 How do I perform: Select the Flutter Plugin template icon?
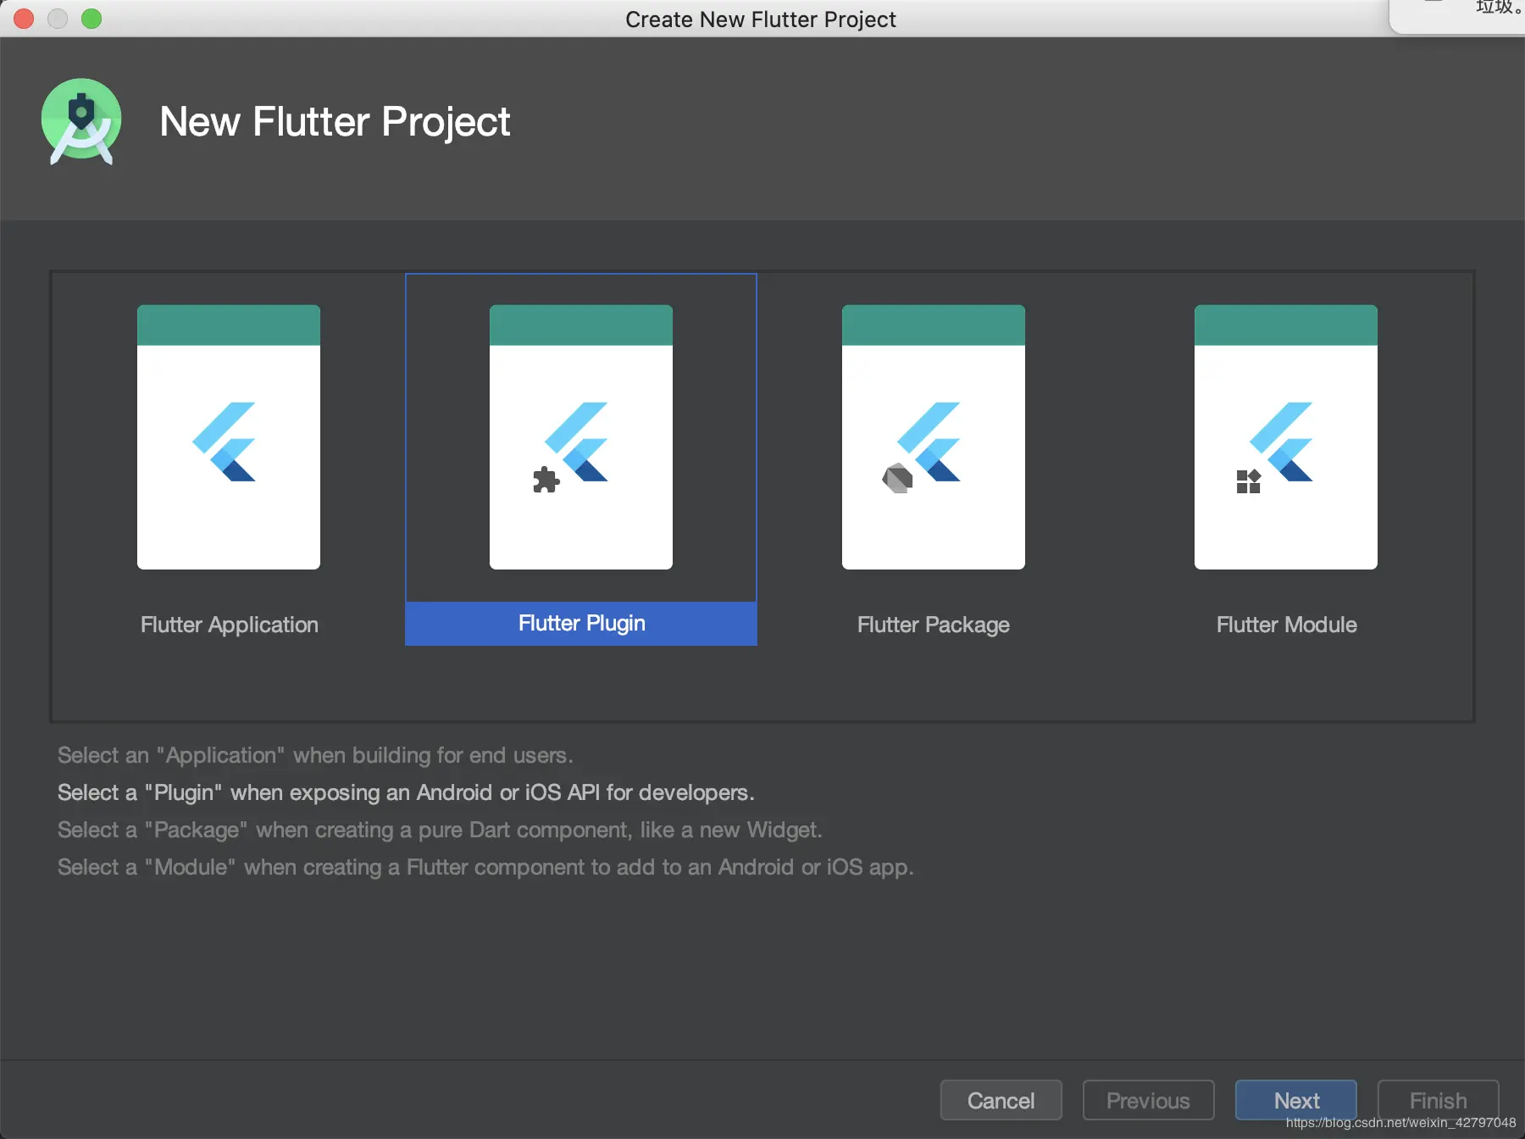[x=581, y=437]
